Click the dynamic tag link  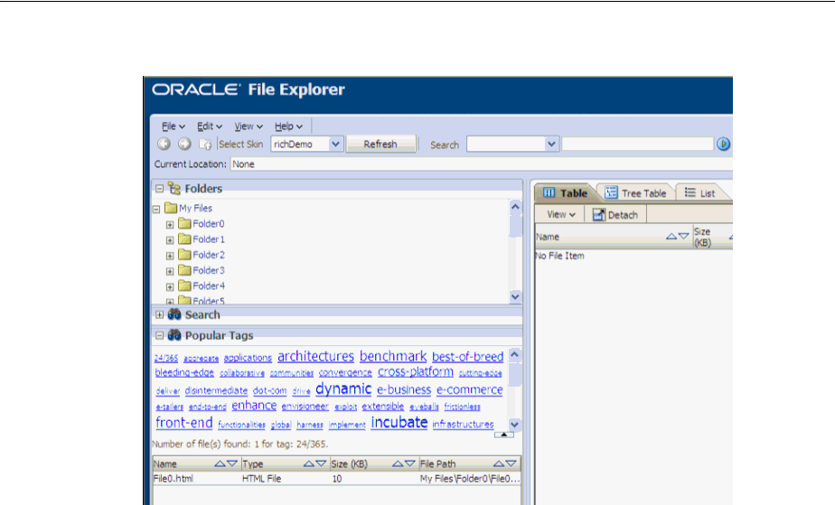[343, 389]
